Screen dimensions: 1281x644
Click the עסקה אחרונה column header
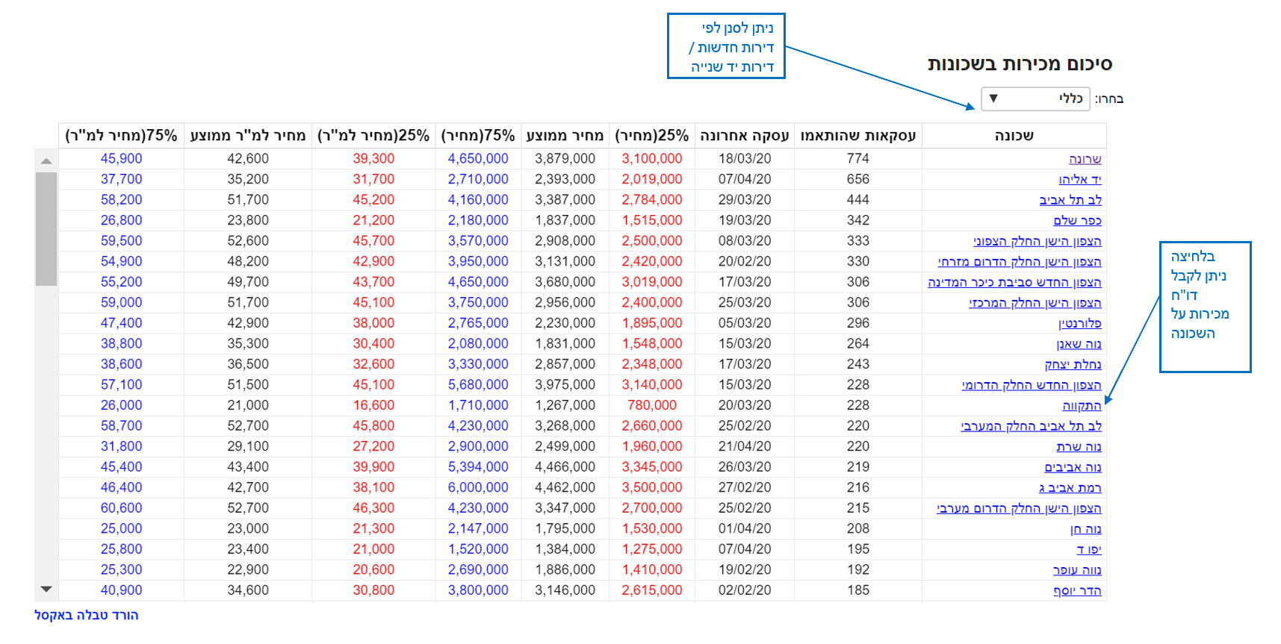[744, 136]
